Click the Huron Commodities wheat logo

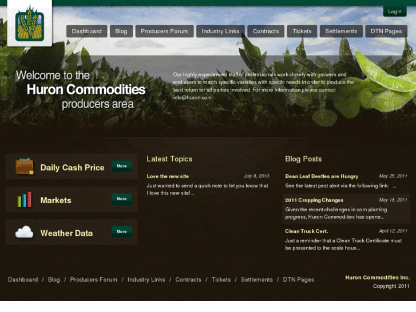pyautogui.click(x=30, y=23)
